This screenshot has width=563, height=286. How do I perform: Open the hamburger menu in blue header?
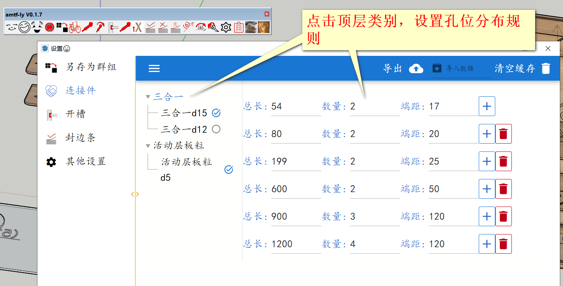click(154, 68)
